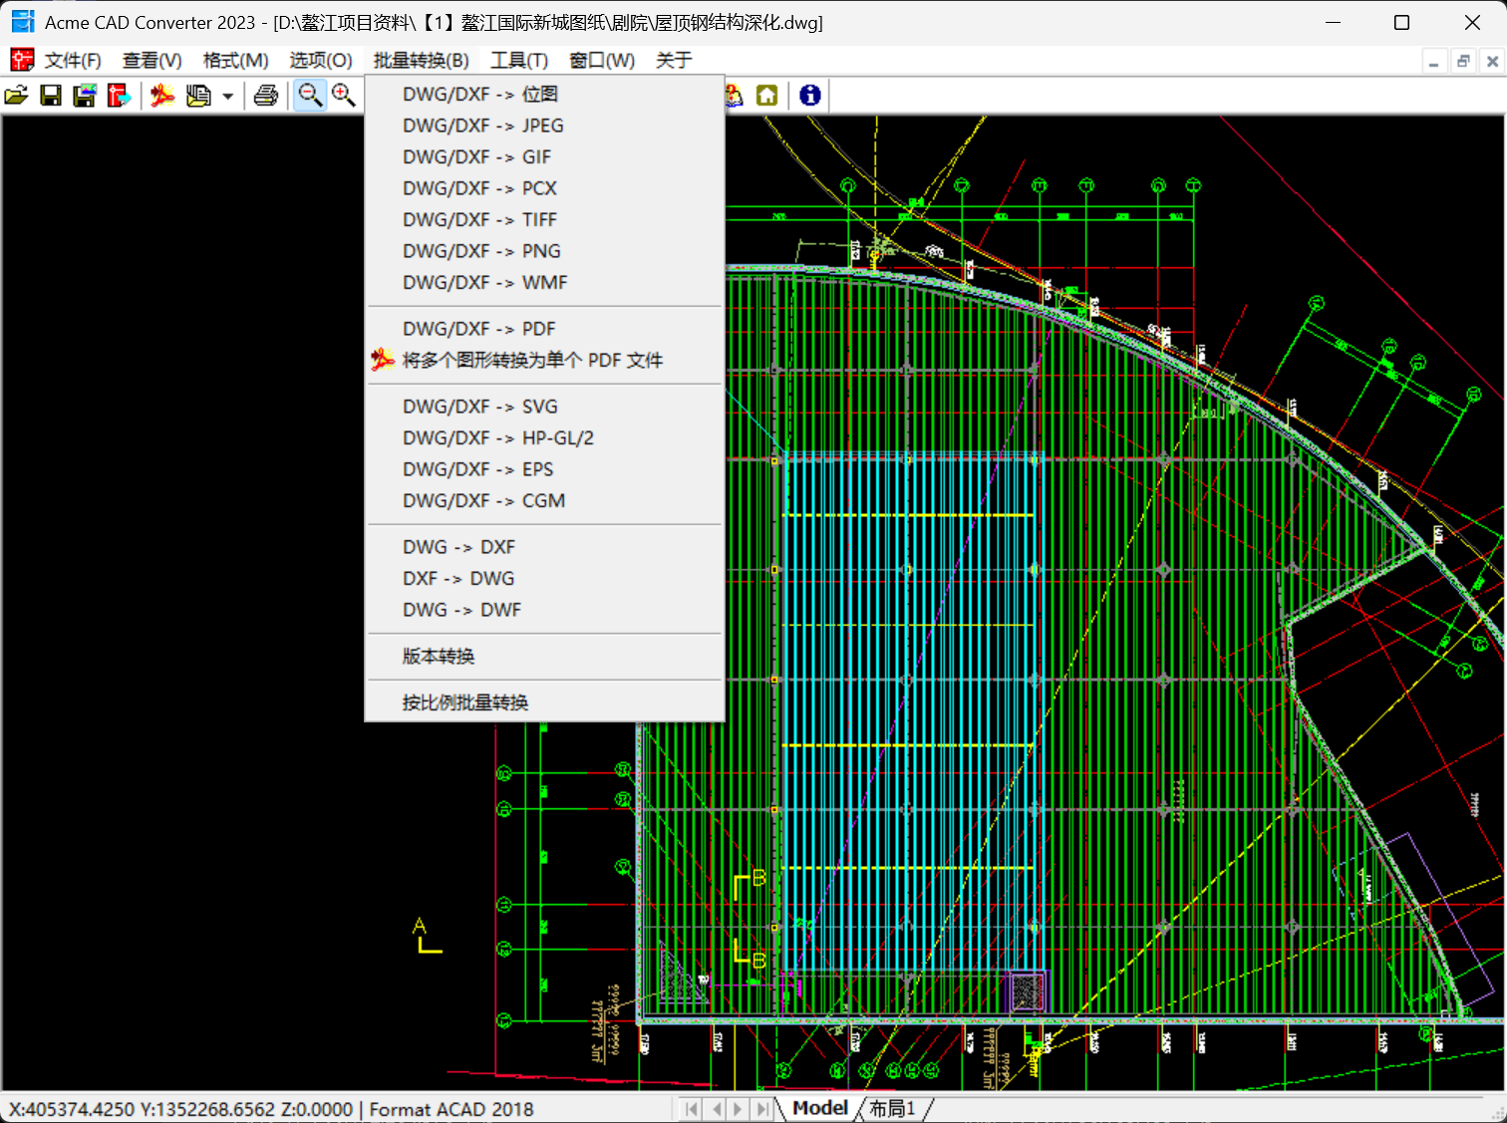Screen dimensions: 1507x1123
Task: Go to first layout tab arrow
Action: click(x=692, y=1109)
